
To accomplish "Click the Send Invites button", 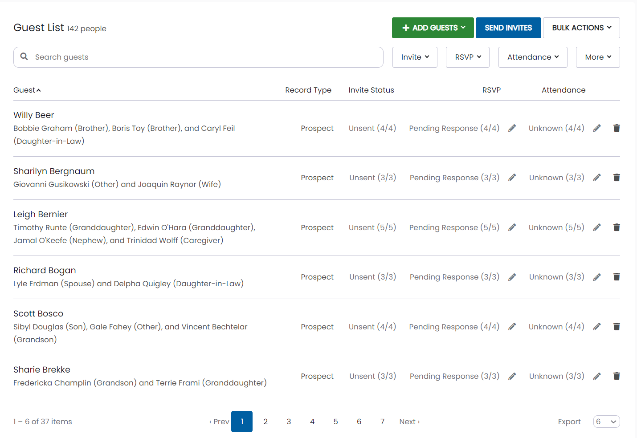I will point(508,28).
